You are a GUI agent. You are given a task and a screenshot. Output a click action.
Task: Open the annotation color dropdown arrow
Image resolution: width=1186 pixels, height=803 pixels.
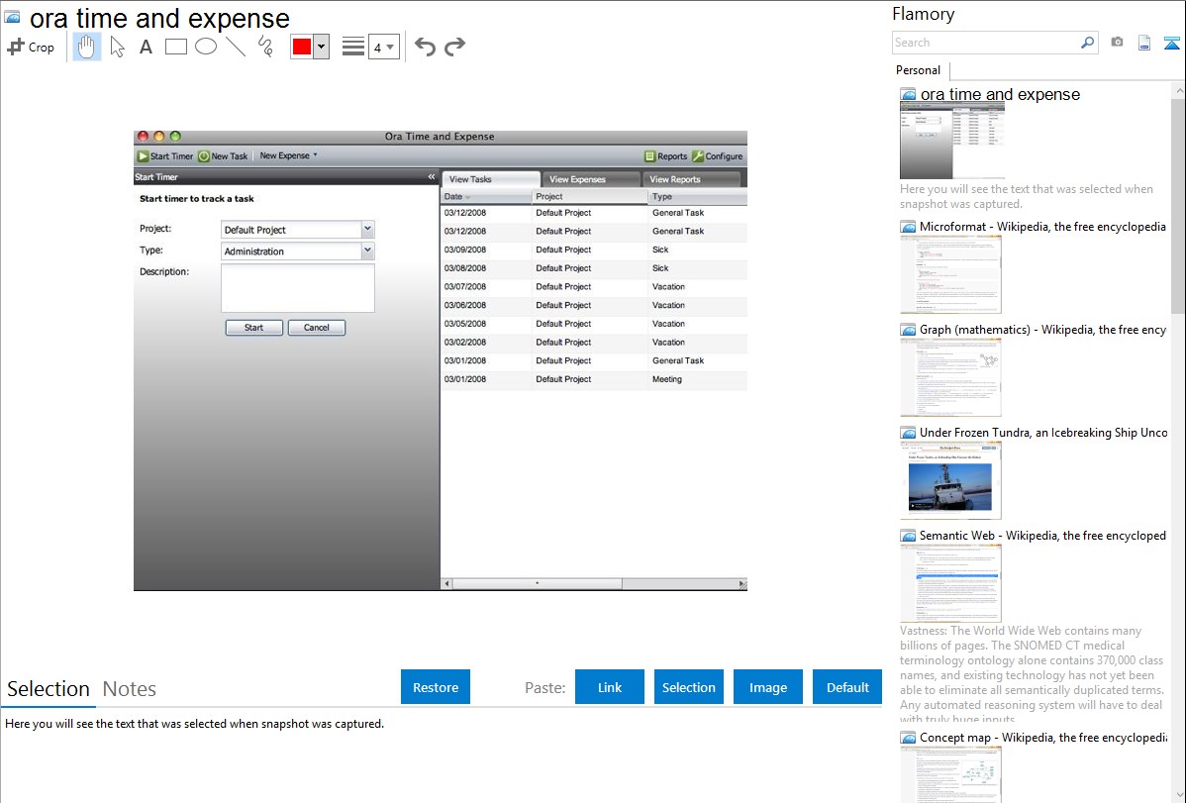tap(322, 47)
